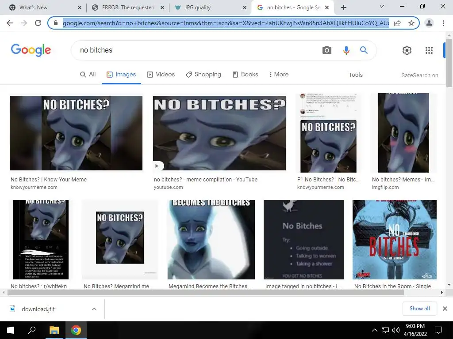Click the browser forward arrow
This screenshot has height=339, width=453.
pos(24,23)
